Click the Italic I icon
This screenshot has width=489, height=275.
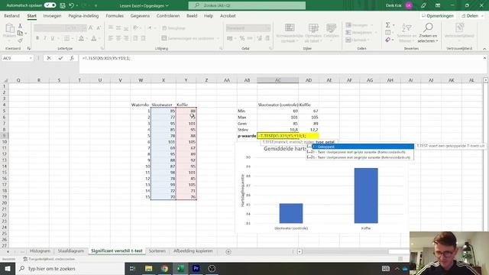click(45, 38)
